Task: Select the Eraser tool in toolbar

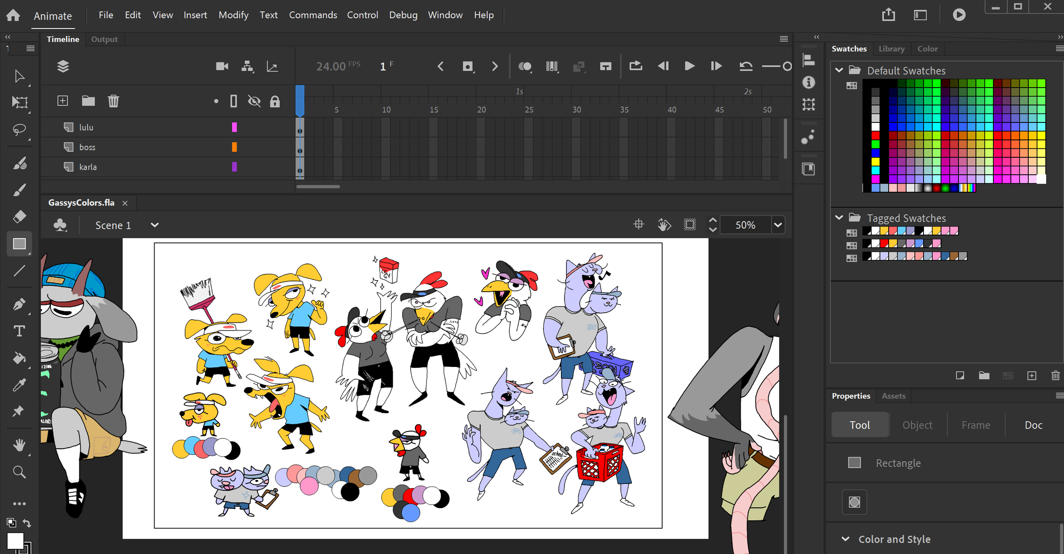Action: coord(20,217)
